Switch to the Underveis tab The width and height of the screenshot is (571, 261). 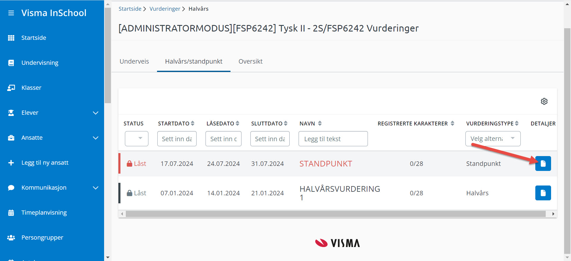point(134,62)
